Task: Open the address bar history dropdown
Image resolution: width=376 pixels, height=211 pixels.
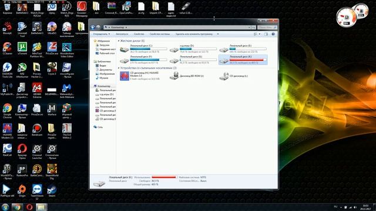Action: click(249, 28)
